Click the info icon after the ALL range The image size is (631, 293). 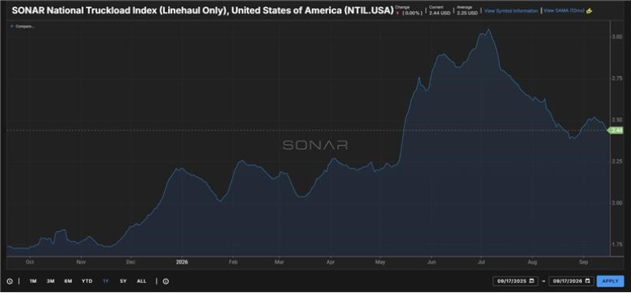pos(166,281)
